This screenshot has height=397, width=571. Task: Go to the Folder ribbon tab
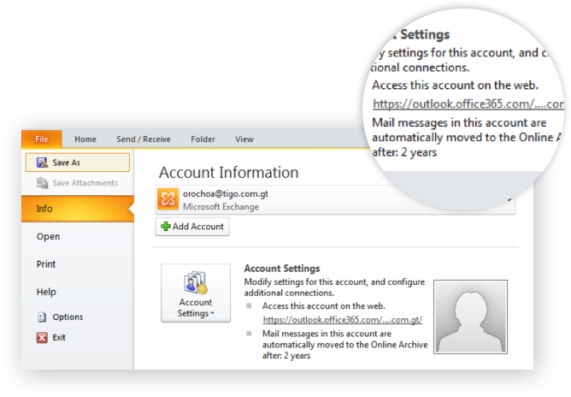203,139
